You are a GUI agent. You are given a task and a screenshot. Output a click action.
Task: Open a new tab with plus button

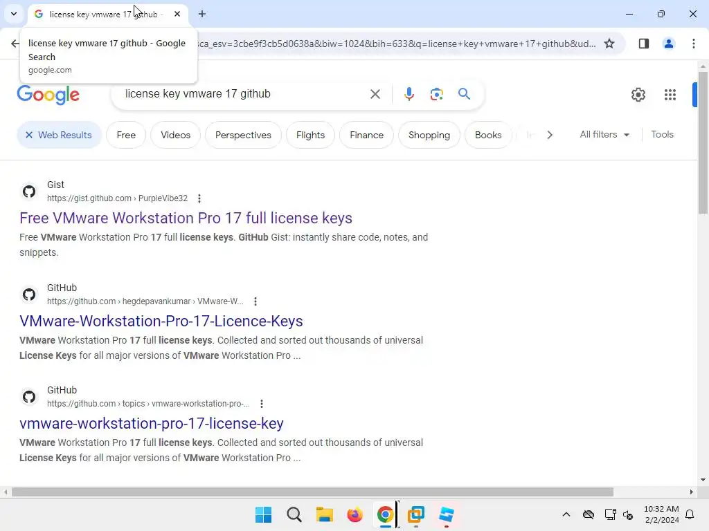point(202,14)
